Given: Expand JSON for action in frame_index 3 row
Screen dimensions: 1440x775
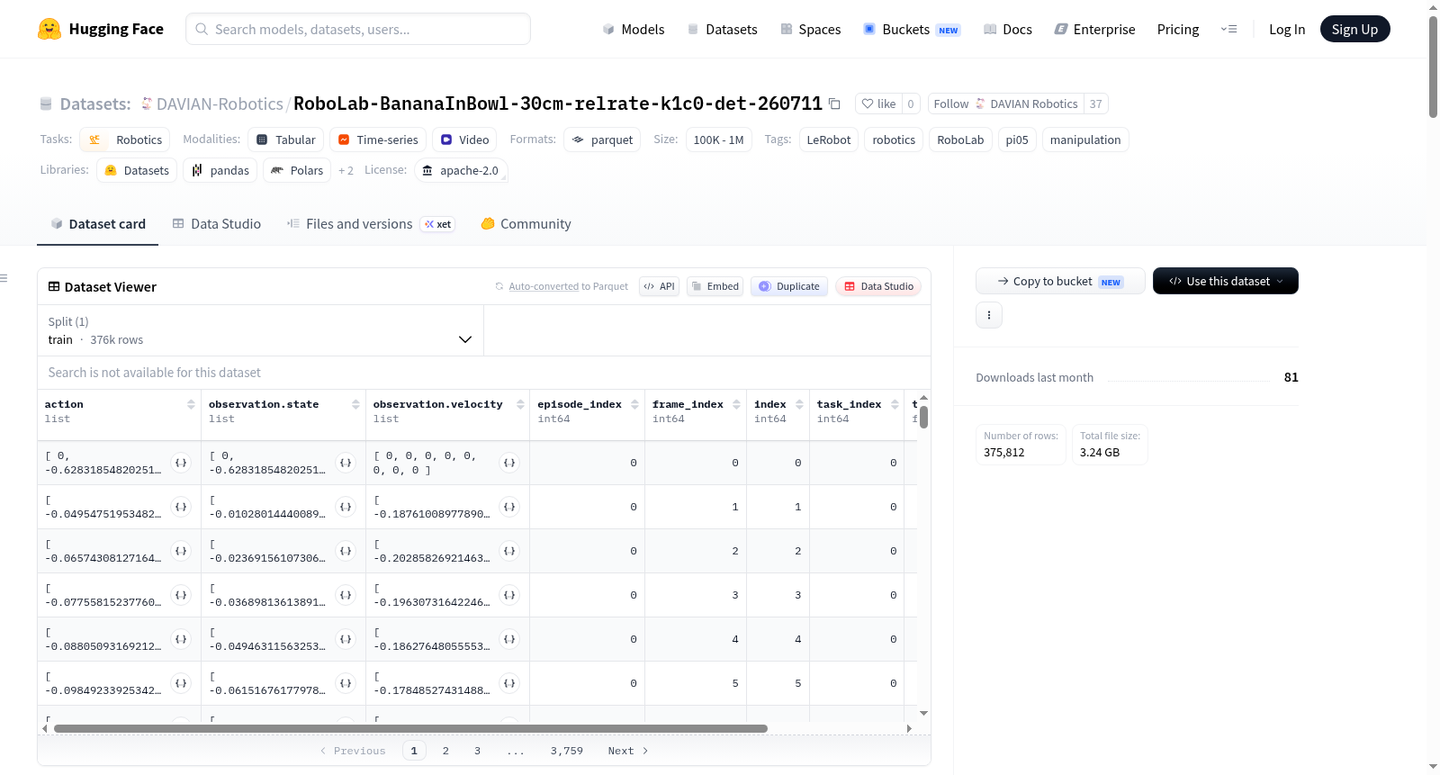Looking at the screenshot, I should [181, 595].
